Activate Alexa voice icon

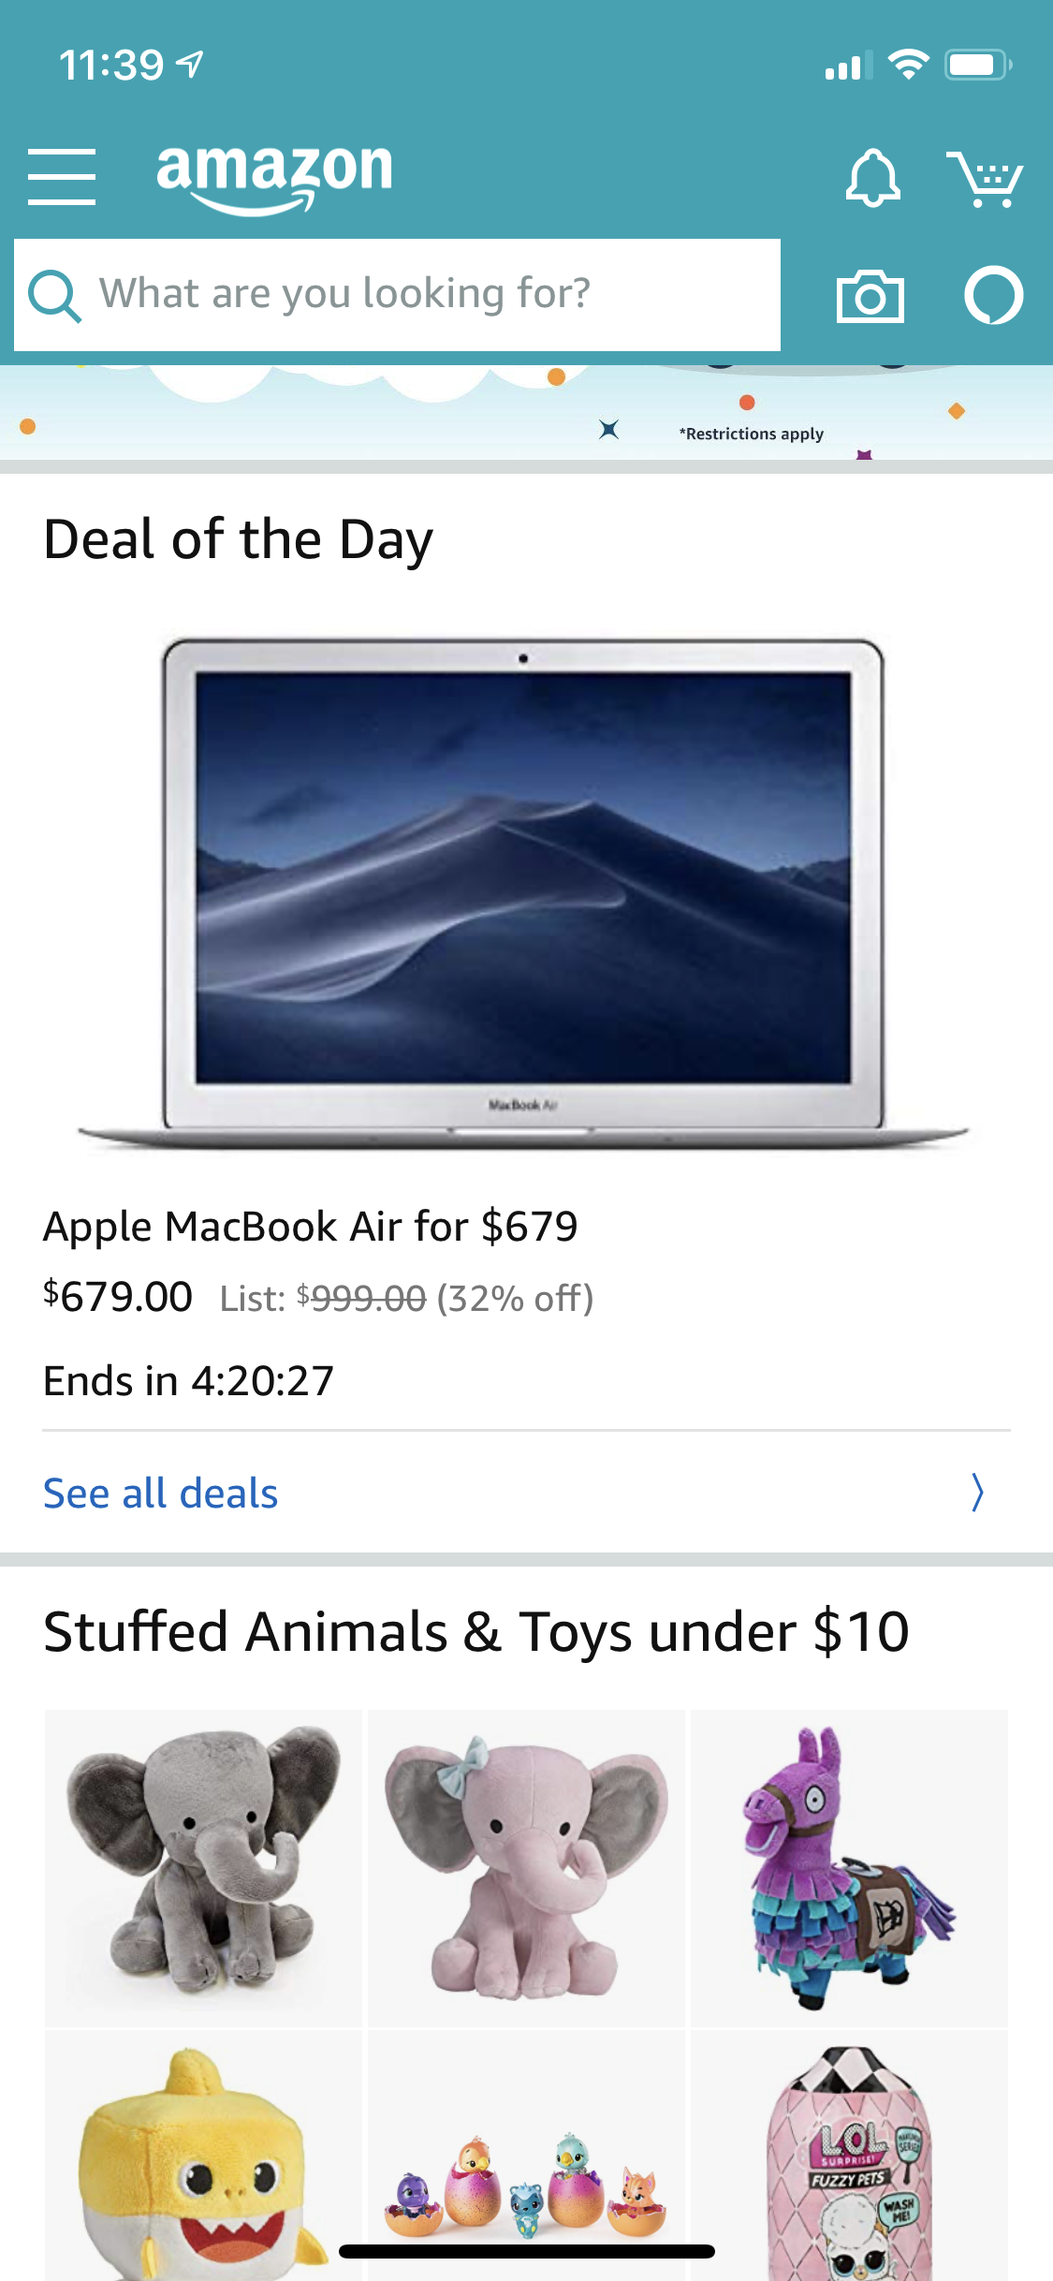(993, 295)
